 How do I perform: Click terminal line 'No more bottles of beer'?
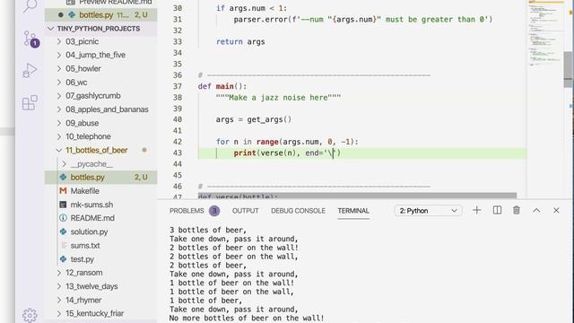click(247, 318)
